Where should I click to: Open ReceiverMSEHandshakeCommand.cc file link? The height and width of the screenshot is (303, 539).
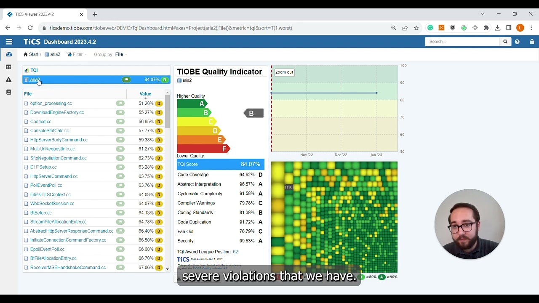pos(68,267)
